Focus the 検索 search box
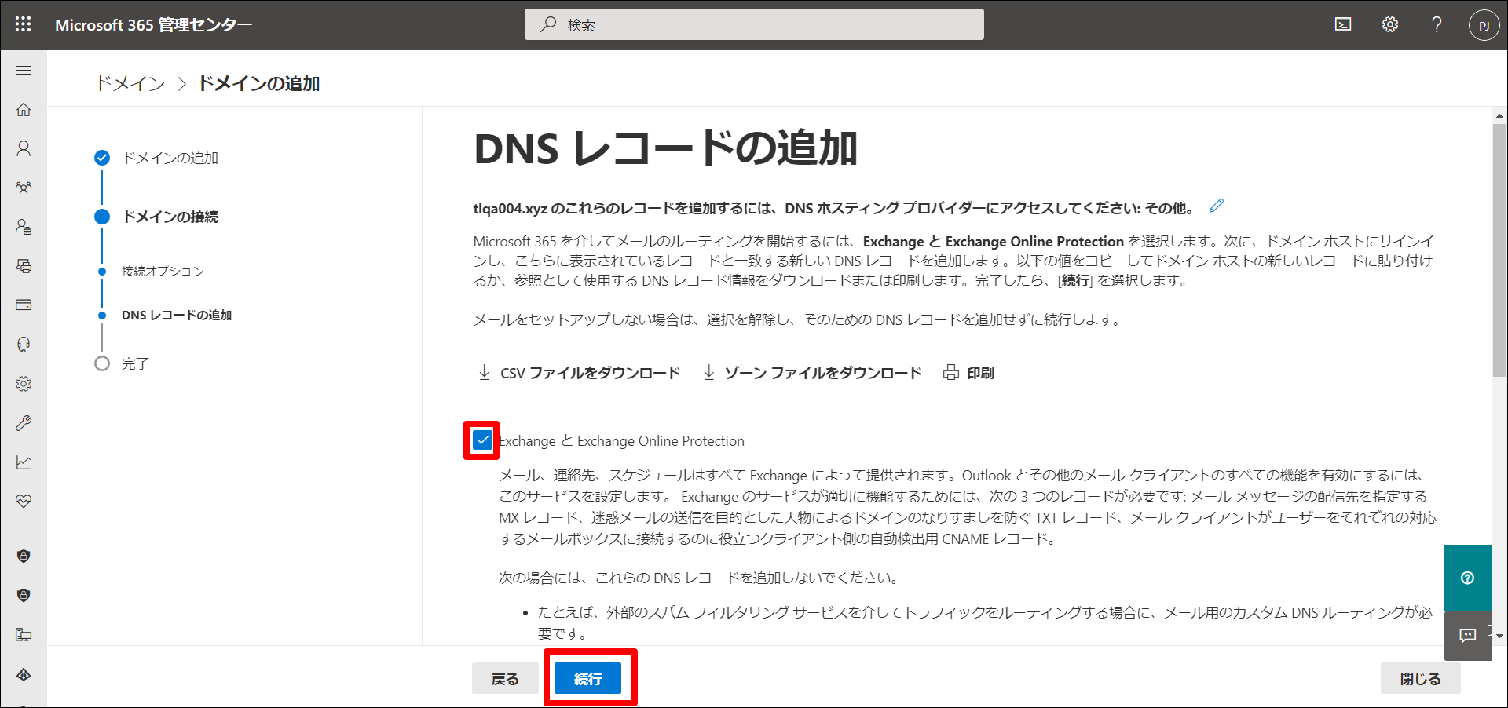This screenshot has width=1508, height=708. 754,24
